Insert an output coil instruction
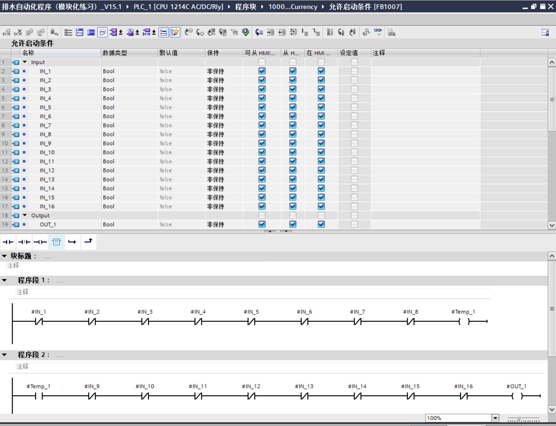 [x=40, y=242]
